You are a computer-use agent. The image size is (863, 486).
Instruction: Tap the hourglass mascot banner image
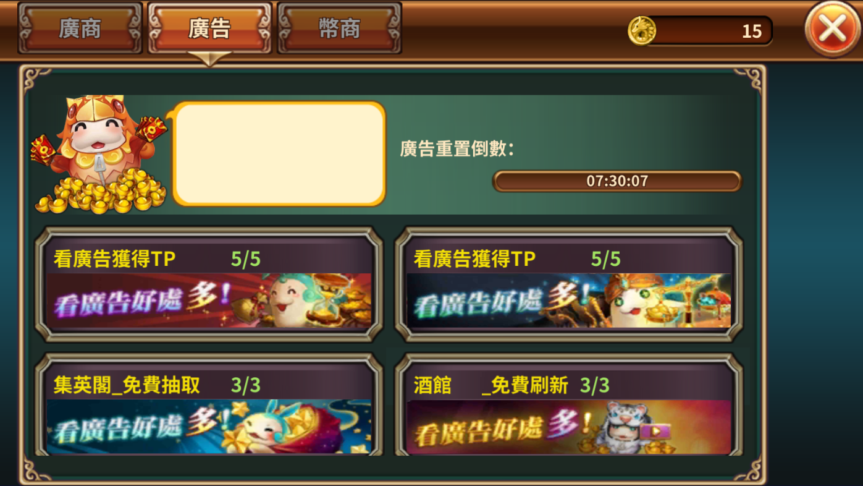(209, 301)
